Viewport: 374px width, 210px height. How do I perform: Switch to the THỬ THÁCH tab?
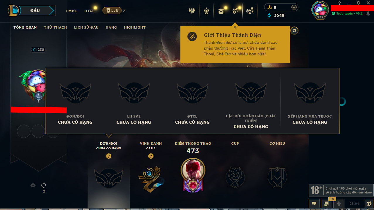tap(55, 27)
